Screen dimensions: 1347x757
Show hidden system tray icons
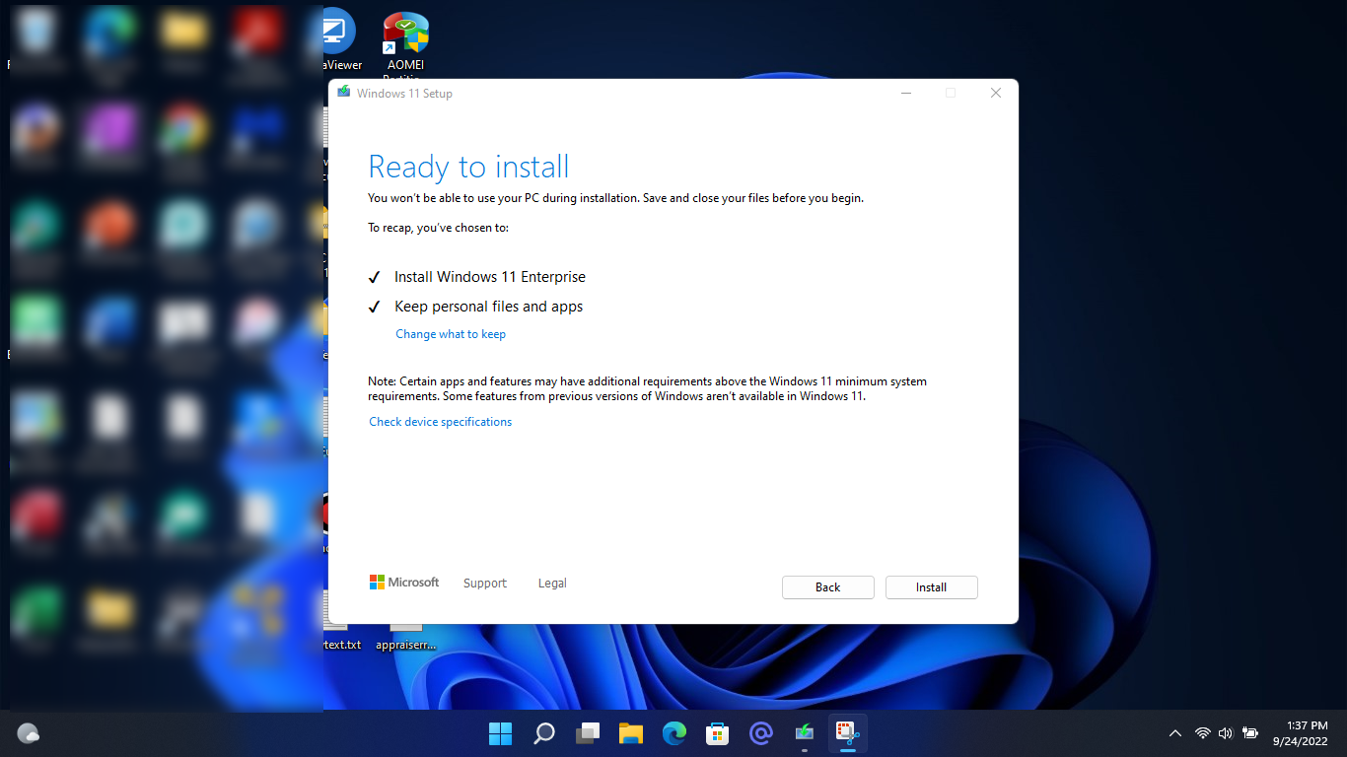click(x=1175, y=733)
